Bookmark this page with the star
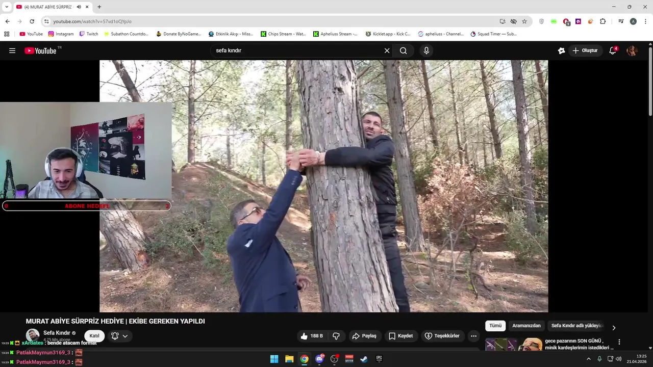The width and height of the screenshot is (653, 367). (524, 21)
